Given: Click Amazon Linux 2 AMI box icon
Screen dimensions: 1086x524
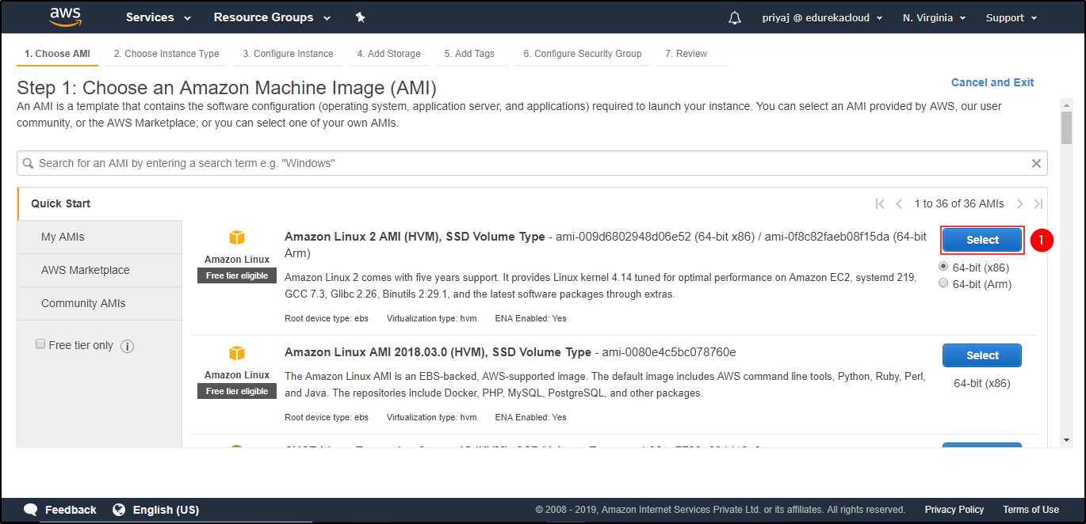Looking at the screenshot, I should [x=237, y=237].
